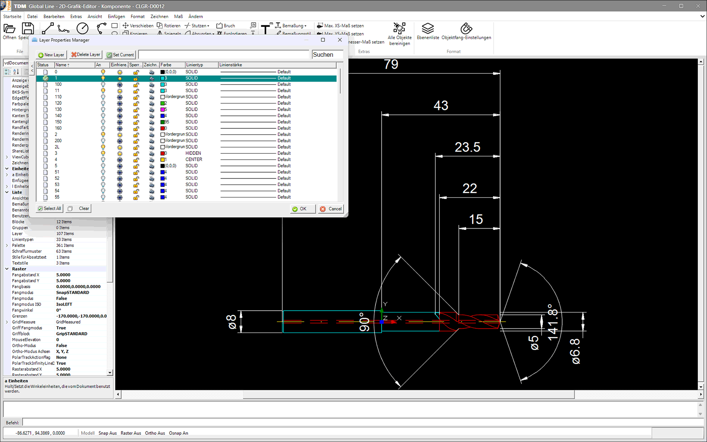Viewport: 707px width, 442px height.
Task: Open the Stutzen dropdown arrow
Action: click(x=208, y=26)
